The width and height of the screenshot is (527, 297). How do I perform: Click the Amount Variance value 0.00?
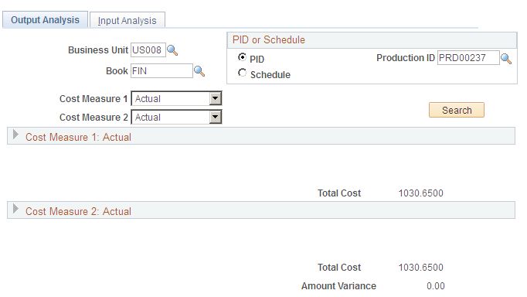[436, 286]
